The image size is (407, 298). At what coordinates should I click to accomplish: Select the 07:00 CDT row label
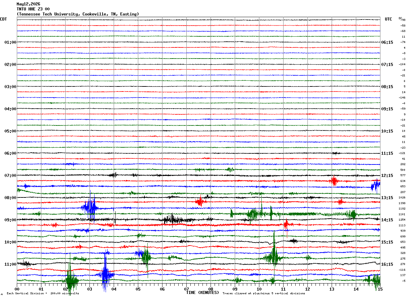[x=10, y=176]
